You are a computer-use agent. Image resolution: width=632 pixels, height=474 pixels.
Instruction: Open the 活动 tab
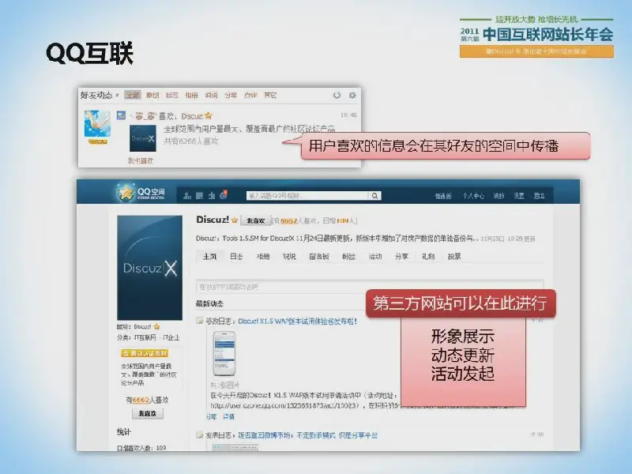click(x=375, y=256)
